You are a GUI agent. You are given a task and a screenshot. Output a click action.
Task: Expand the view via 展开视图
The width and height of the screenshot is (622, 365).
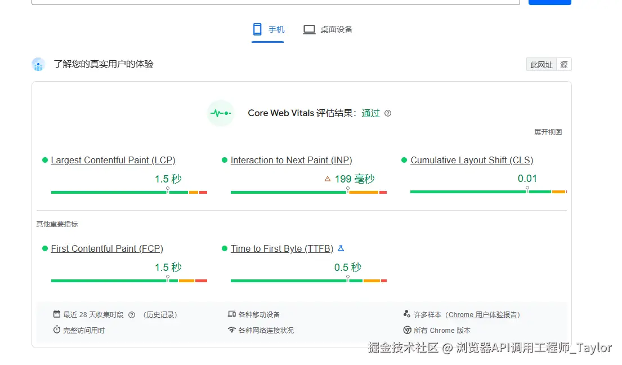click(x=548, y=132)
